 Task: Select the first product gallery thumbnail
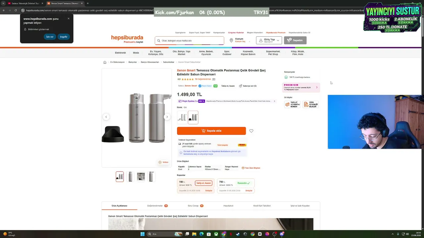click(x=120, y=177)
